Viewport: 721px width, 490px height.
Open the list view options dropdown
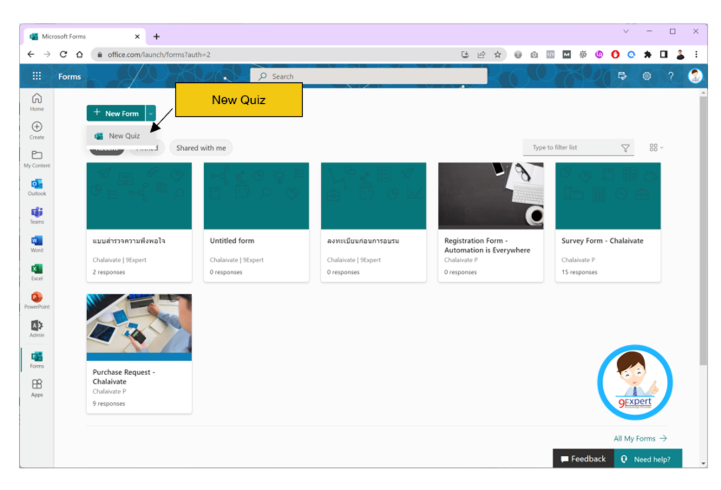coord(656,147)
